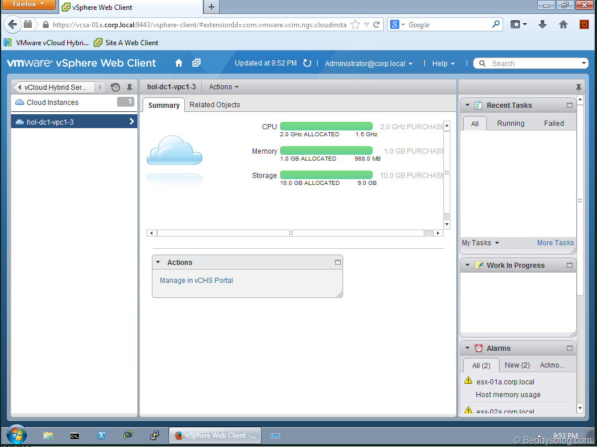597x447 pixels.
Task: Pin the left navigator pane
Action: (x=129, y=87)
